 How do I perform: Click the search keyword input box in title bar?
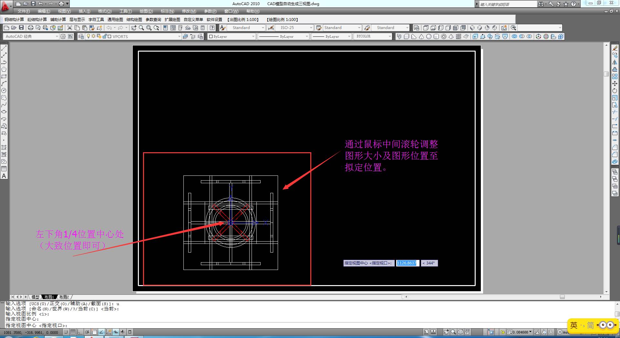pos(507,4)
